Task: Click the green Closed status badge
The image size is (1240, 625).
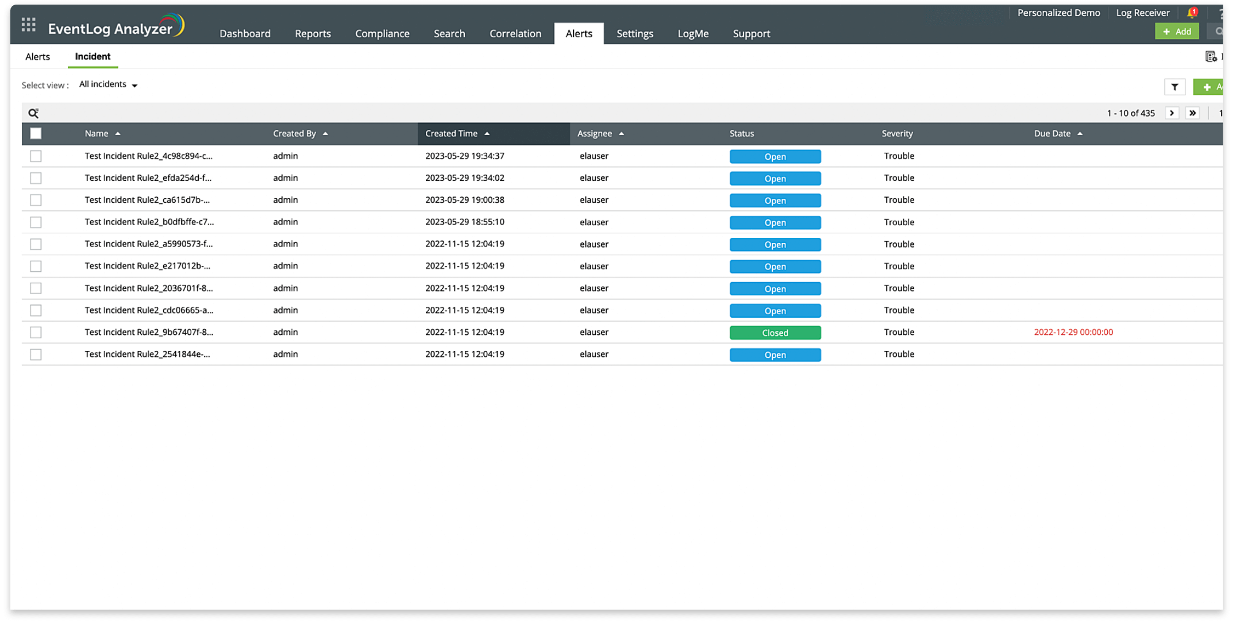Action: [775, 333]
